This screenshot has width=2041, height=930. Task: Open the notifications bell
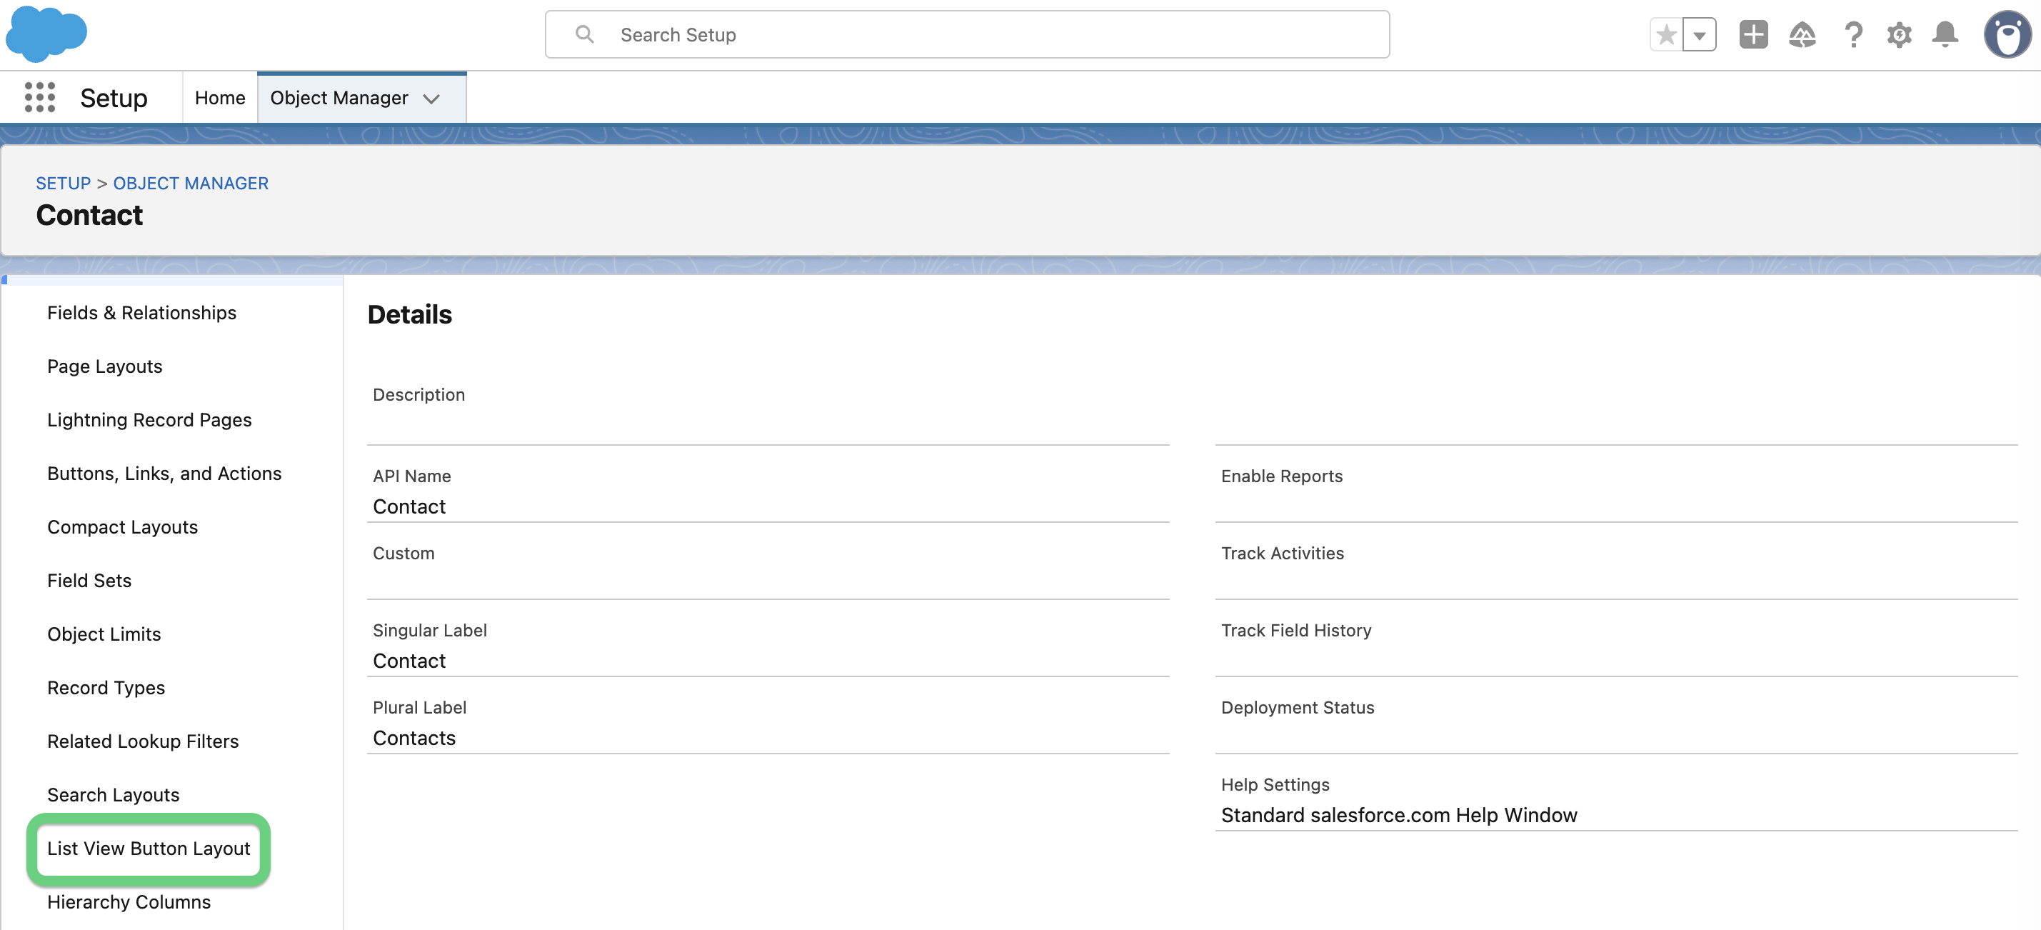[1945, 35]
